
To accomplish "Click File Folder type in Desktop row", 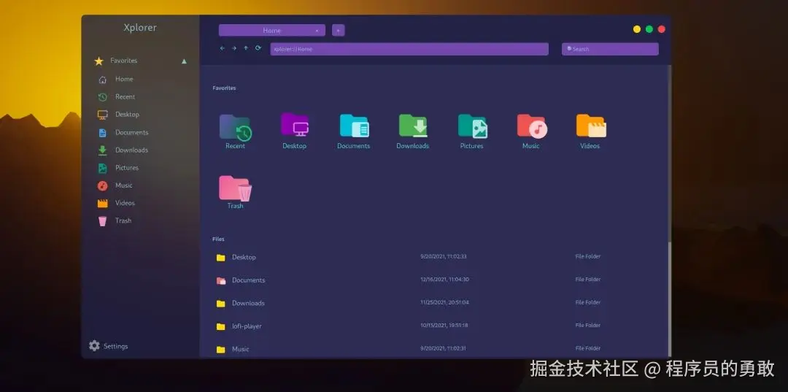I will [x=588, y=256].
